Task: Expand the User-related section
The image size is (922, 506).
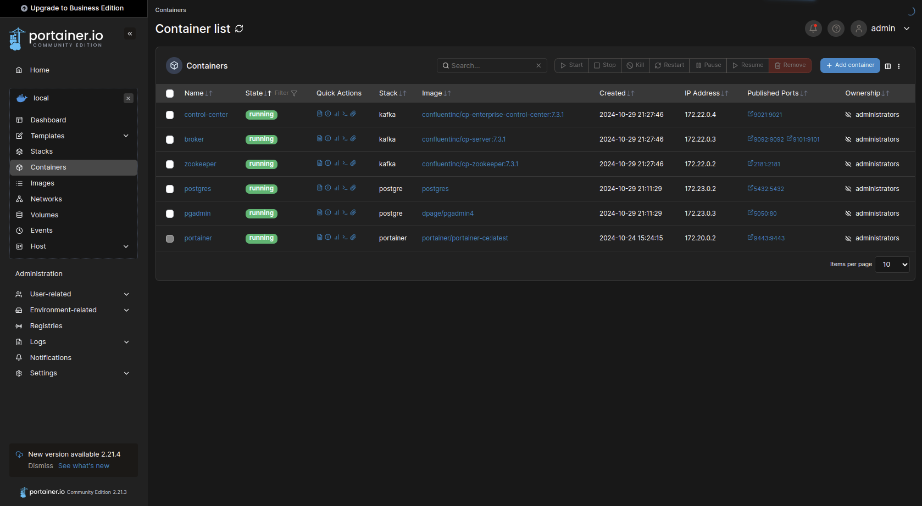Action: pos(74,294)
